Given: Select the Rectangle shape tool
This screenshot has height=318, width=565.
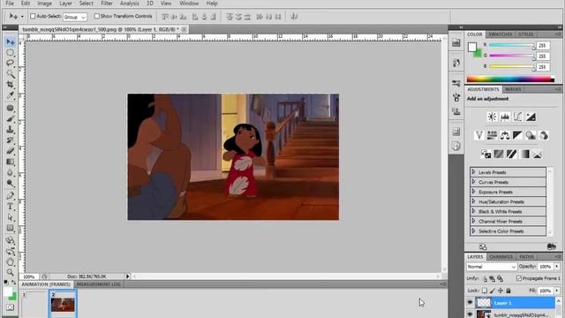Looking at the screenshot, I should click(10, 228).
